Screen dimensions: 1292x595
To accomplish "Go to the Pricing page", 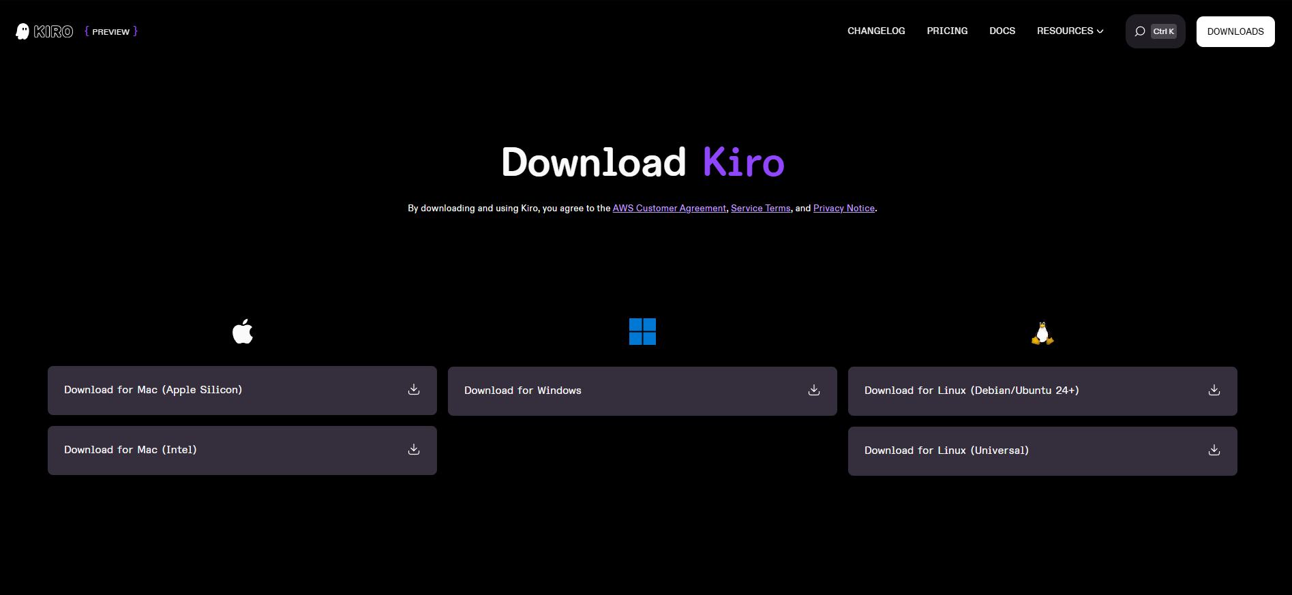I will (x=947, y=31).
